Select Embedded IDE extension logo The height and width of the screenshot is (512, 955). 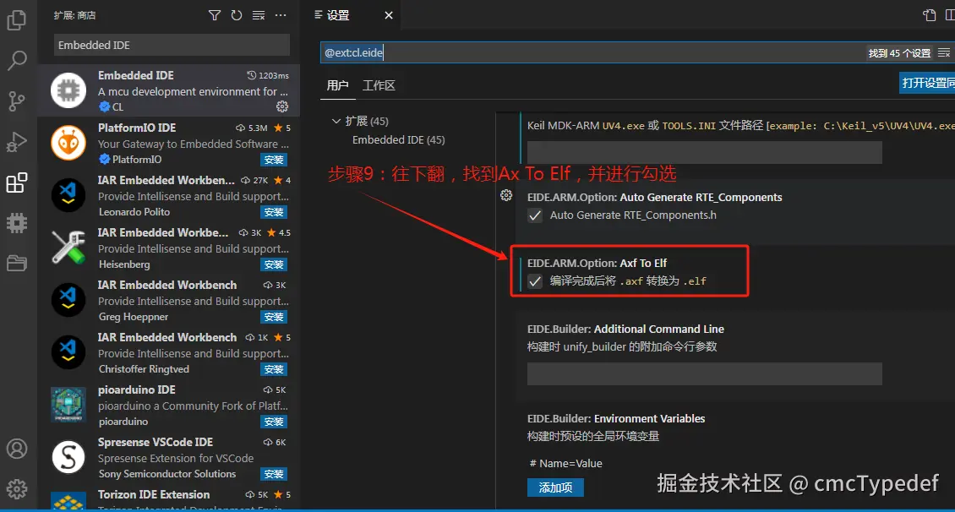[68, 90]
